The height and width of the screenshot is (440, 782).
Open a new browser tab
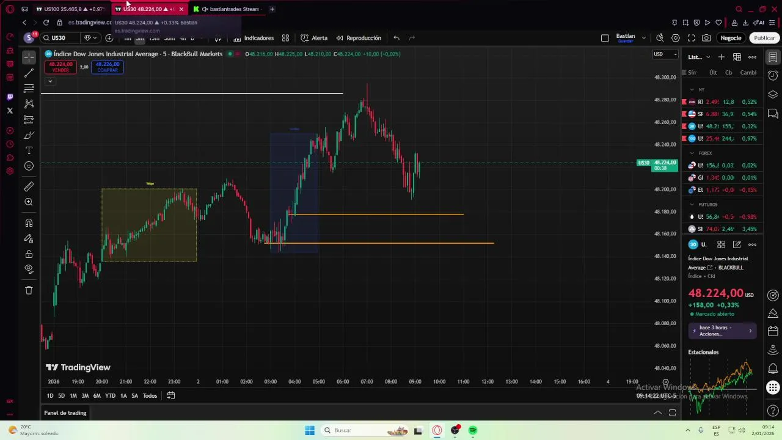[x=272, y=9]
